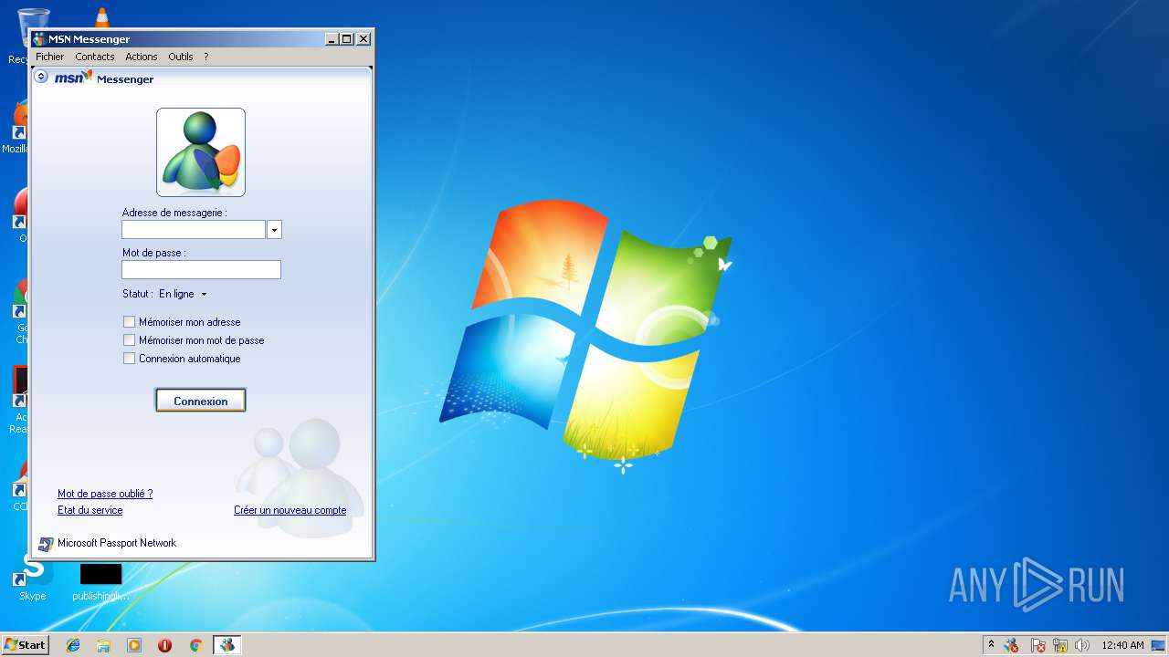1169x657 pixels.
Task: Click the volume speaker tray icon
Action: click(1082, 645)
